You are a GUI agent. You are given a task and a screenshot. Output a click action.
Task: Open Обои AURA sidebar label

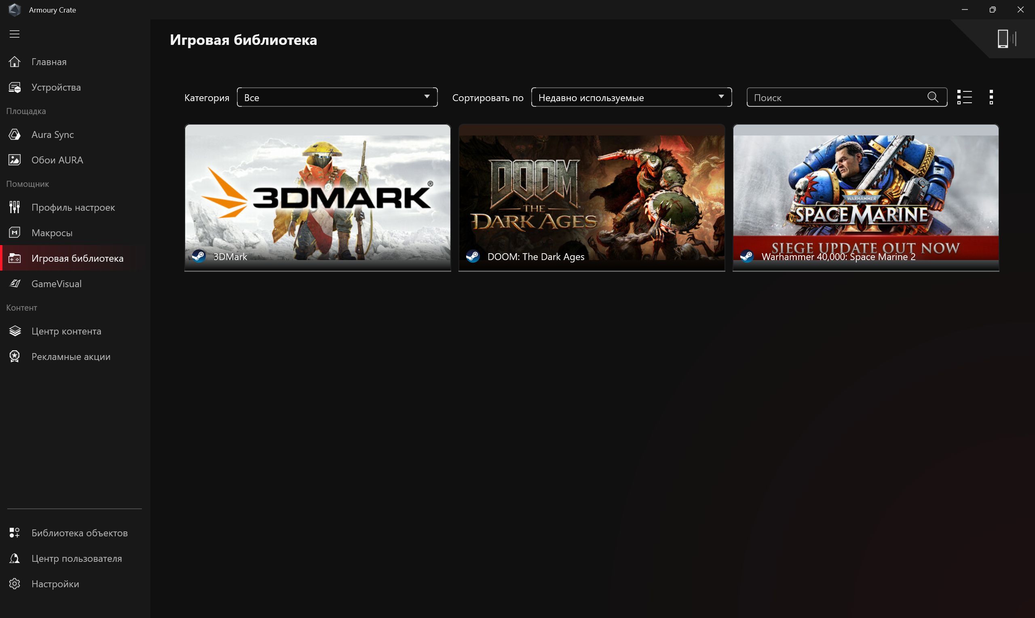click(57, 160)
